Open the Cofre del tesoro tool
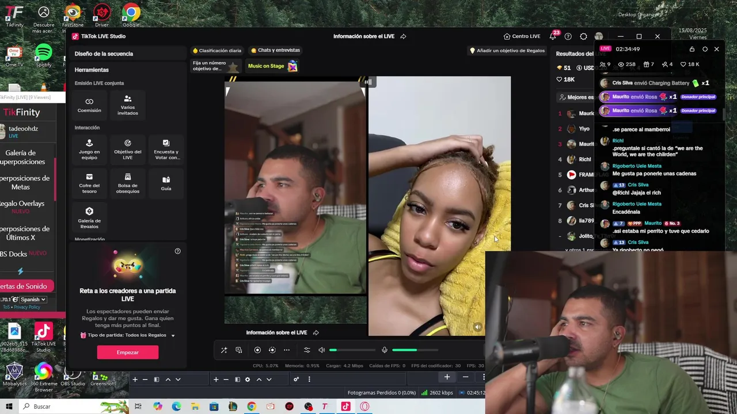Screen dimensions: 737x414 [89, 183]
